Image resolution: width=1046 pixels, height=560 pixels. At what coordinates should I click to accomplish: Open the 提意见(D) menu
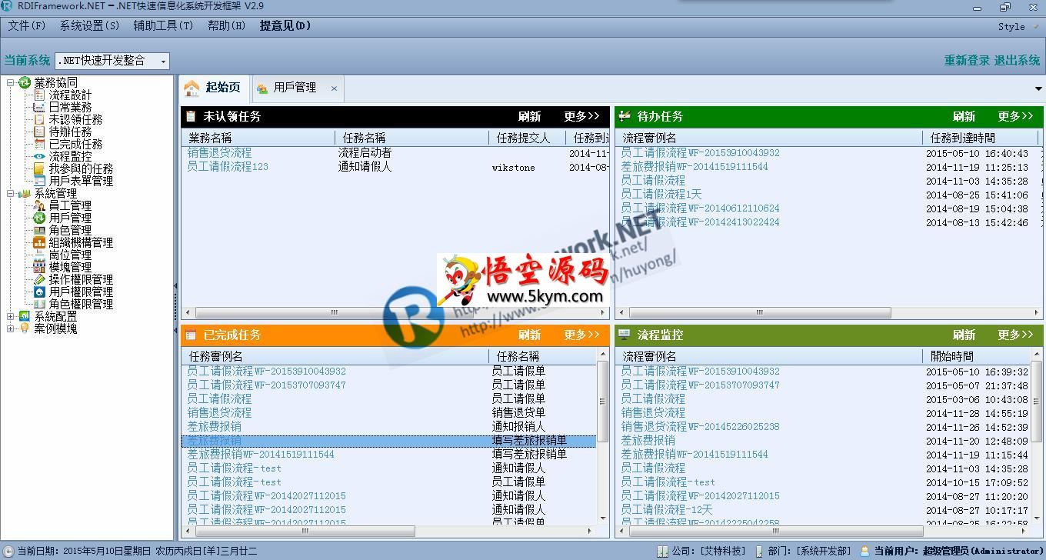click(285, 25)
